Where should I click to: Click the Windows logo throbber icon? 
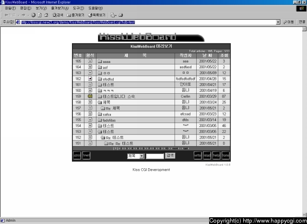coord(301,9)
